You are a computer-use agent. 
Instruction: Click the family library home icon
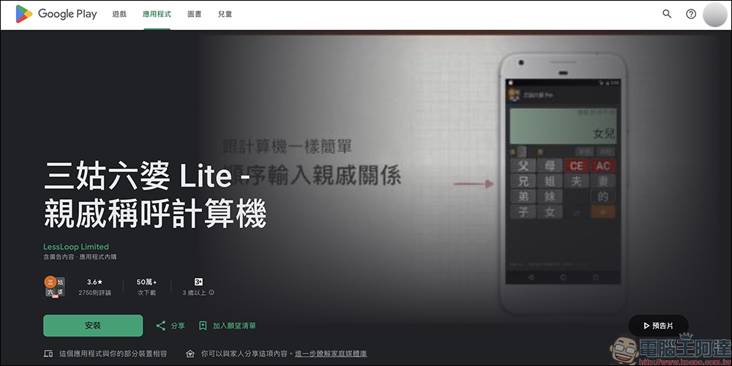[x=190, y=354]
